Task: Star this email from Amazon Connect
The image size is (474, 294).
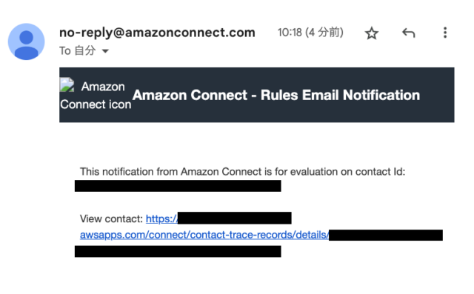Action: tap(372, 33)
